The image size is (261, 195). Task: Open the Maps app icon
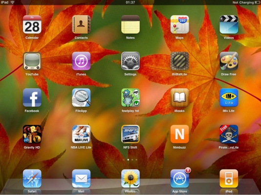[179, 24]
